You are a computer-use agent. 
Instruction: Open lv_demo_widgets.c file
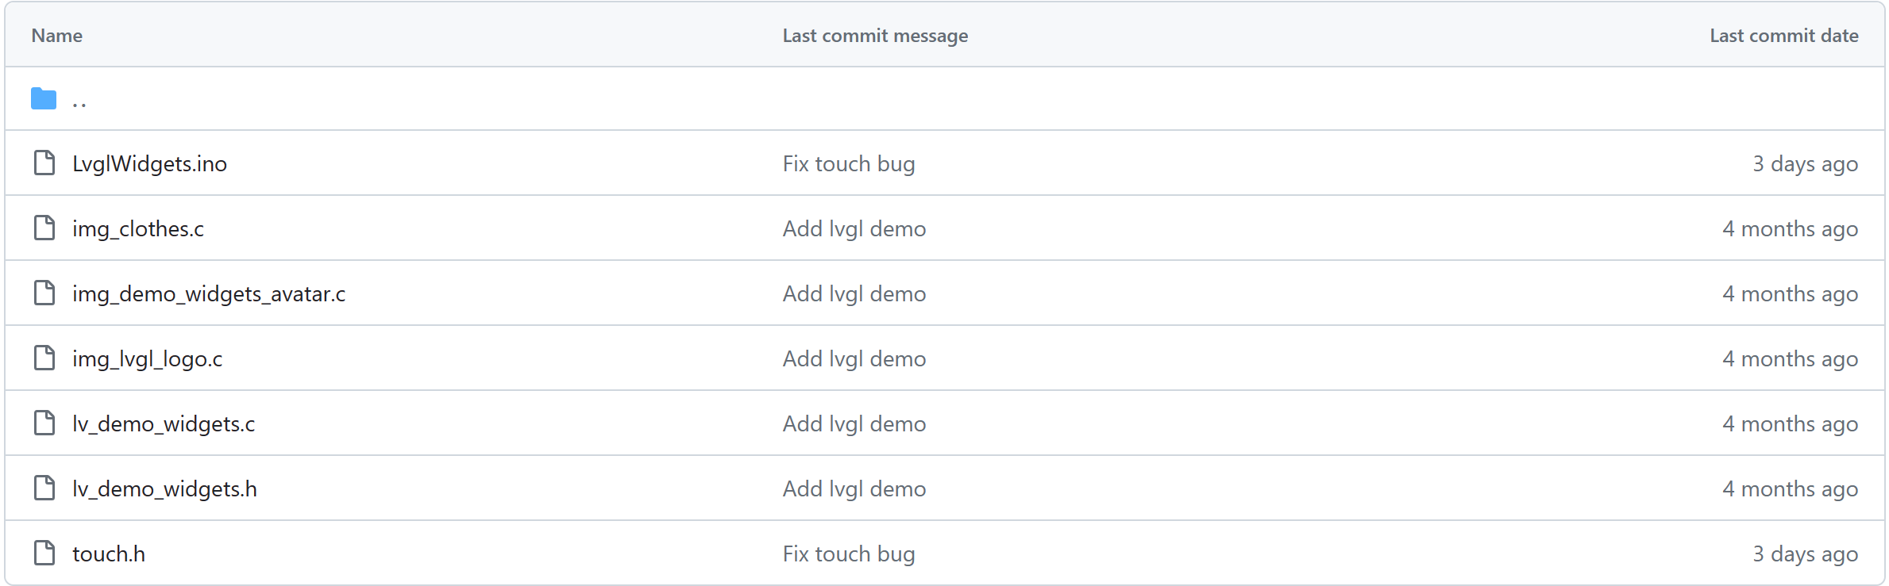pyautogui.click(x=164, y=424)
